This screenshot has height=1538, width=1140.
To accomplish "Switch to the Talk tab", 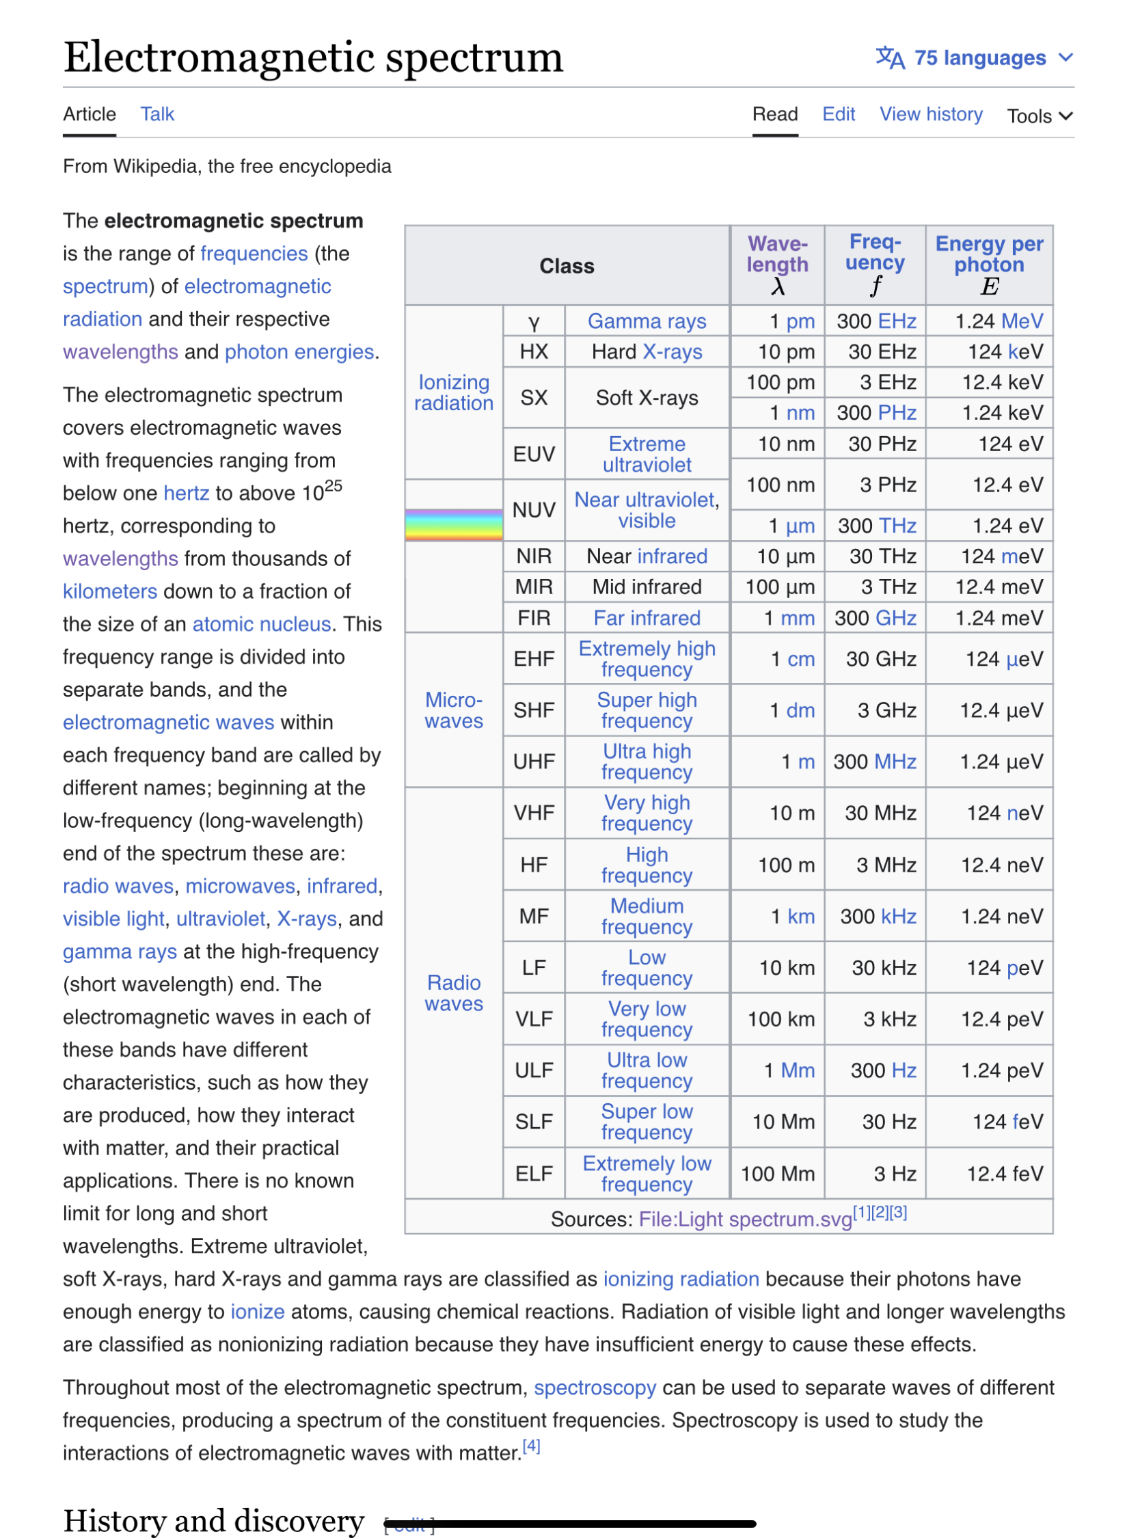I will [157, 114].
